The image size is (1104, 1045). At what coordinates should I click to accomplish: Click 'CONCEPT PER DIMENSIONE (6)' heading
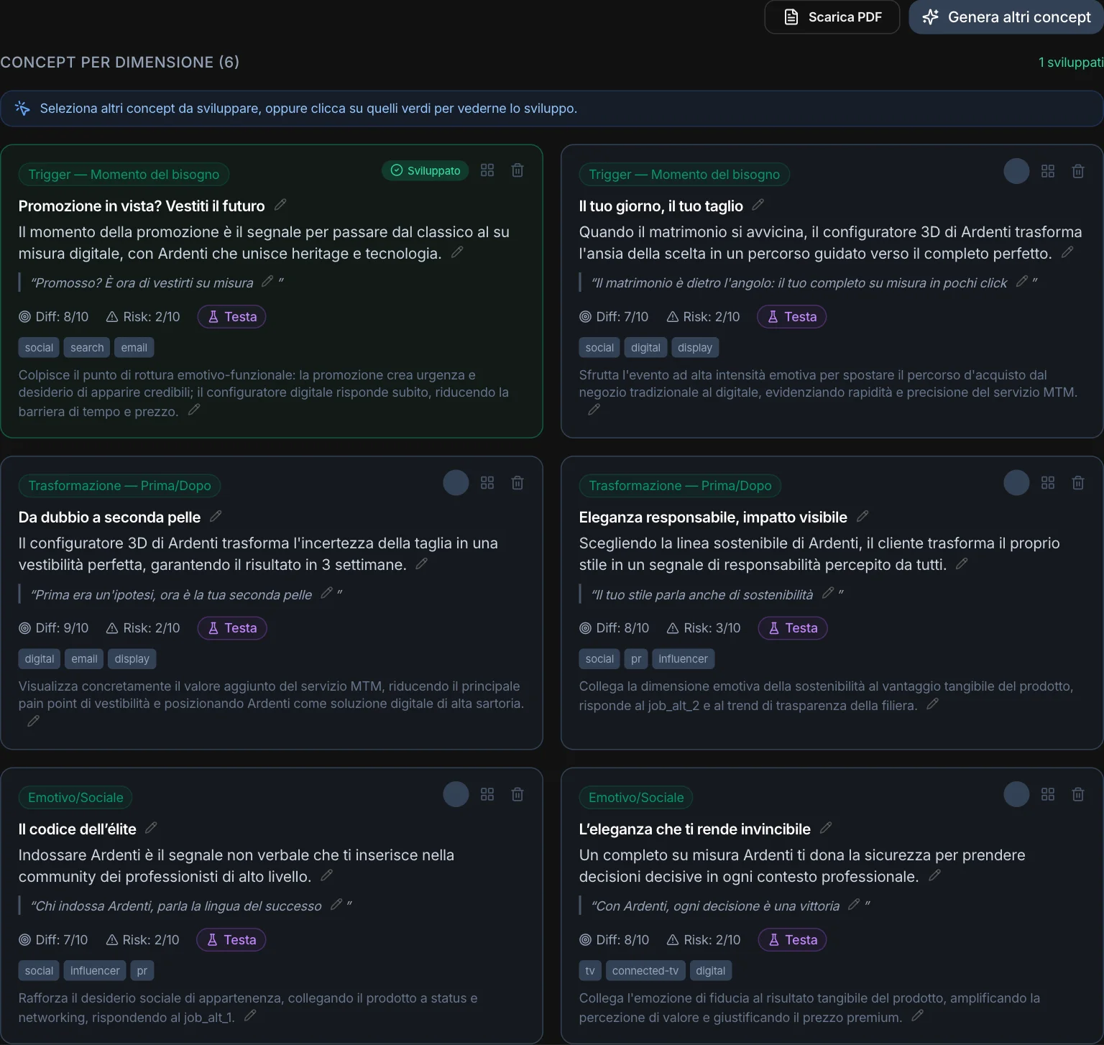120,63
